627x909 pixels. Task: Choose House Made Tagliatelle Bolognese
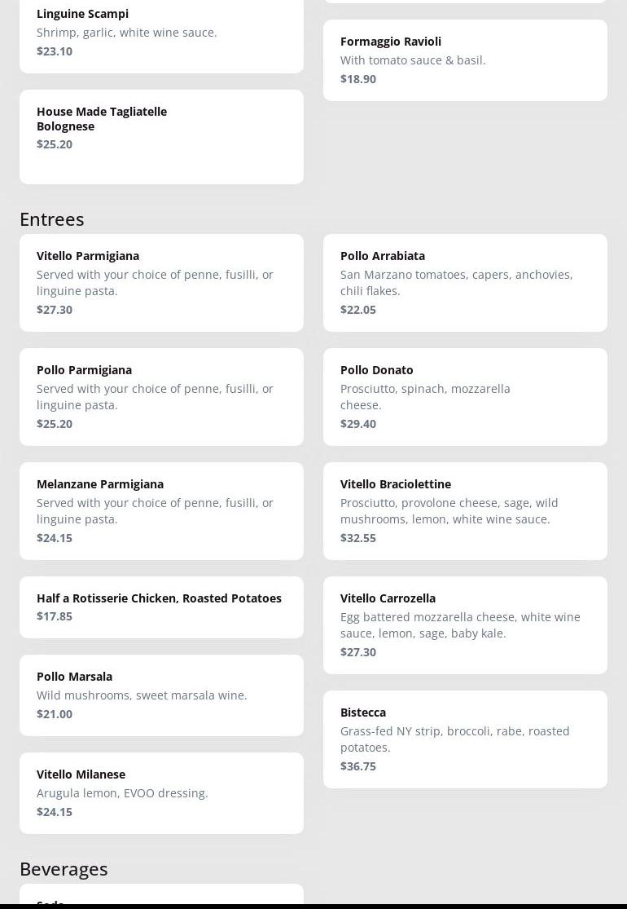(161, 137)
